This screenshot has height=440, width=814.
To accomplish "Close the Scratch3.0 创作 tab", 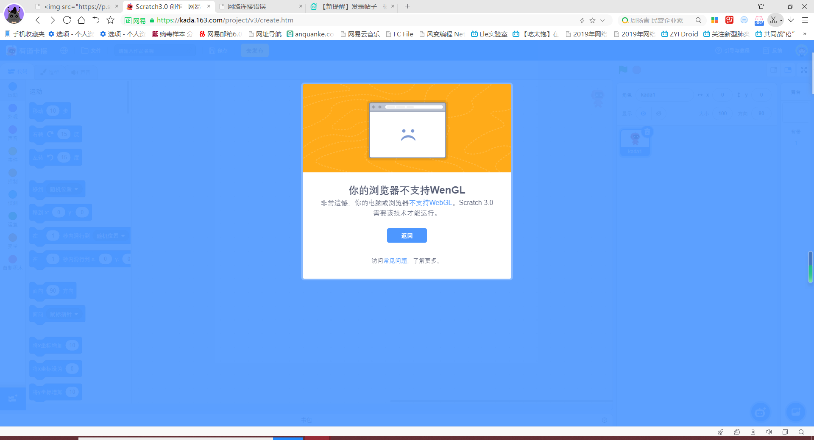I will (x=209, y=6).
